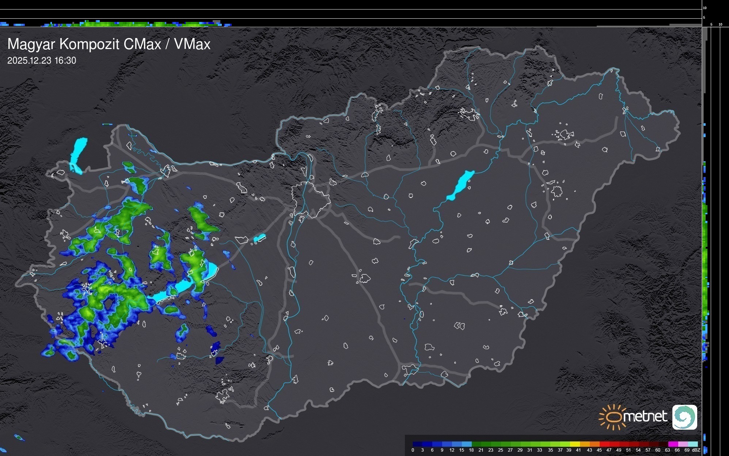The height and width of the screenshot is (456, 729).
Task: Click the metnet wordmark text
Action: pyautogui.click(x=645, y=417)
